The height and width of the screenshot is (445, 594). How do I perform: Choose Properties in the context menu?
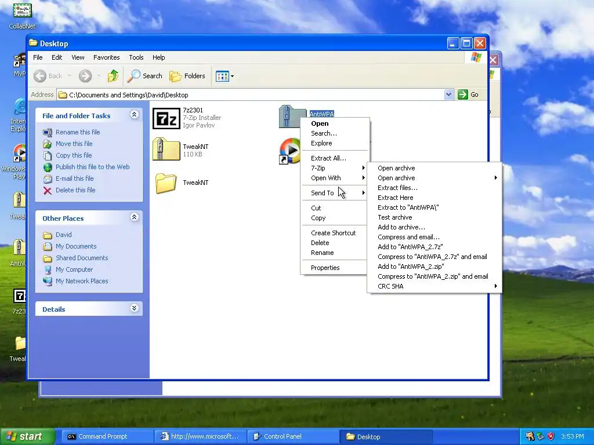[334, 268]
